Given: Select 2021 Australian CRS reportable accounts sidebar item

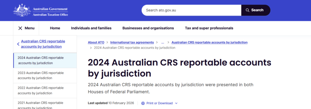Looking at the screenshot, I should pos(45,104).
